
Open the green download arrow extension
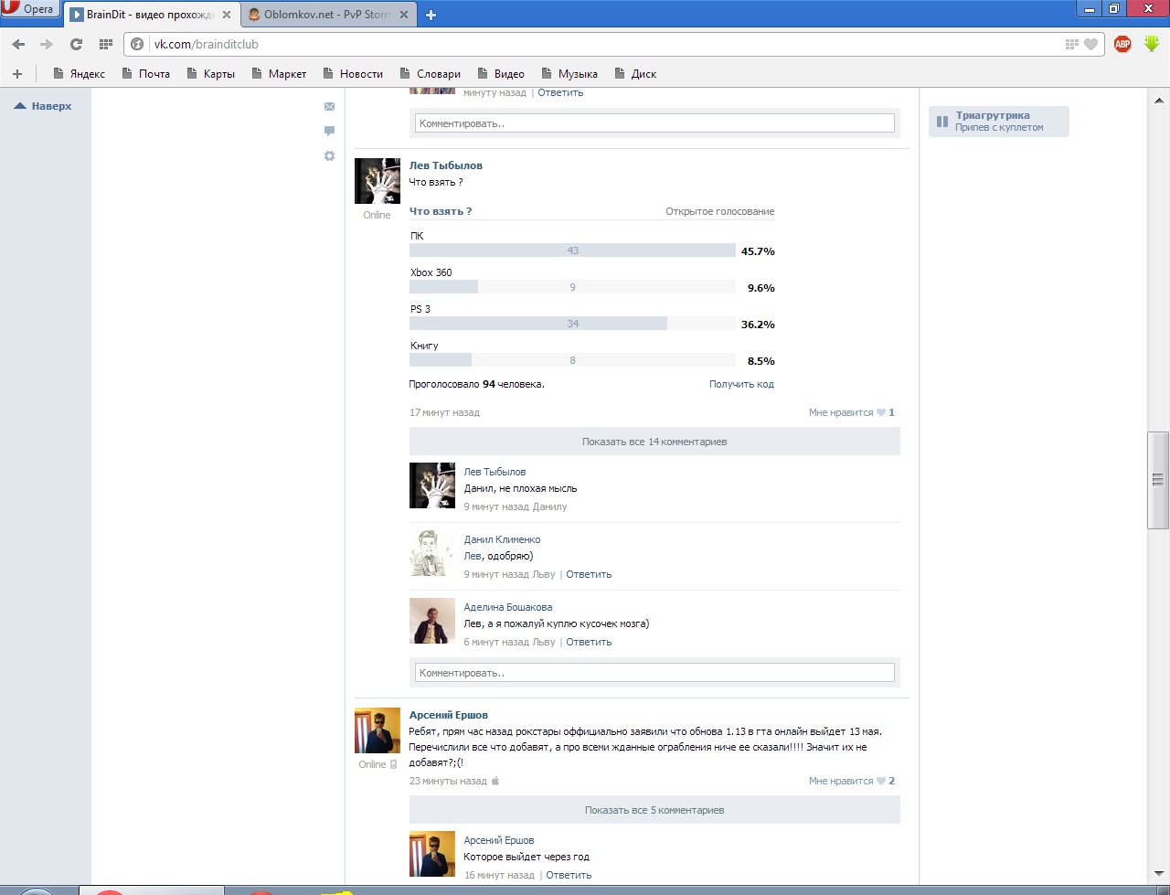click(x=1151, y=44)
